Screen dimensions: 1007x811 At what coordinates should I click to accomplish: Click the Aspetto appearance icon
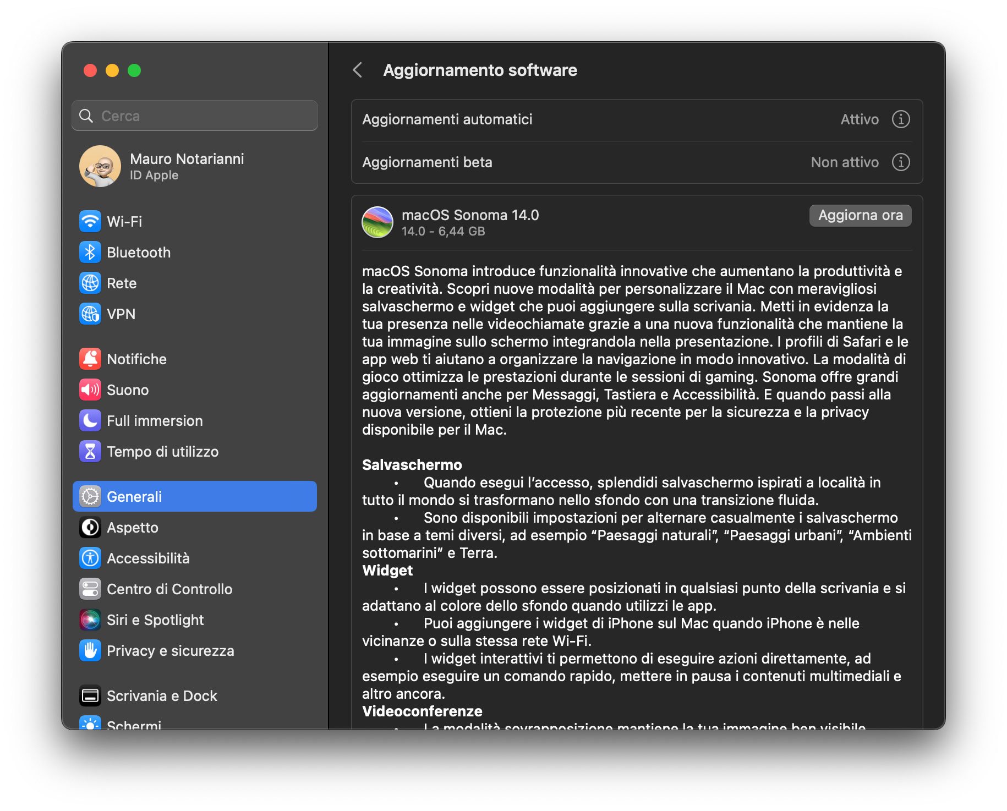coord(90,528)
